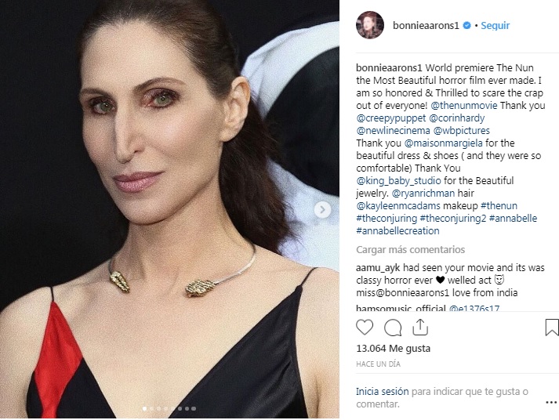This screenshot has height=420, width=559.
Task: Open the @king_baby_studio mention
Action: click(398, 180)
